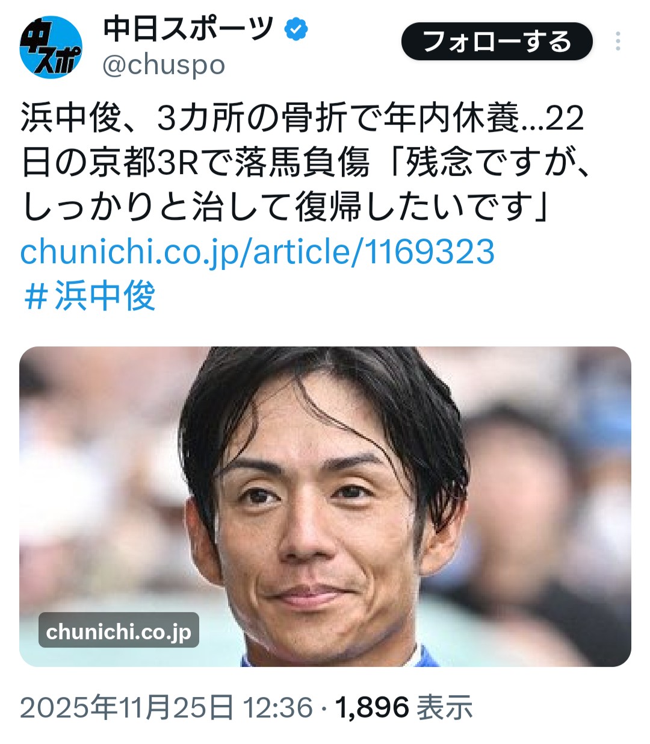650x744 pixels.
Task: Select the #浜中俊 hashtag
Action: 89,295
